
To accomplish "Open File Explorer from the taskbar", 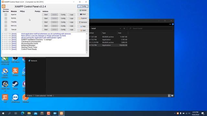I will point(29,113).
